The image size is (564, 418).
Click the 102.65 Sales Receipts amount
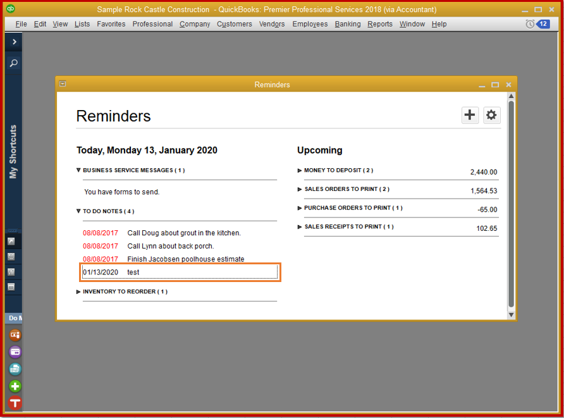(x=487, y=228)
